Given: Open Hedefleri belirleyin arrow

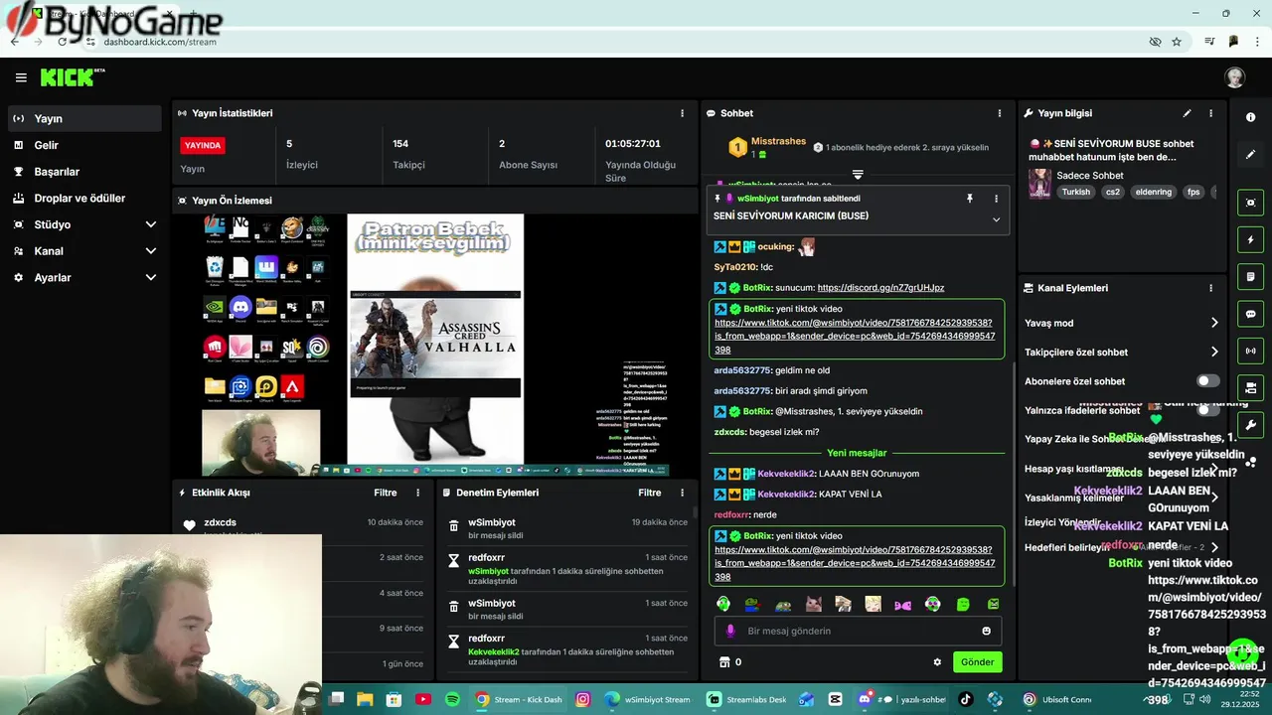Looking at the screenshot, I should click(1214, 547).
